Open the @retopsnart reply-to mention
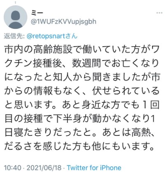 pyautogui.click(x=45, y=36)
